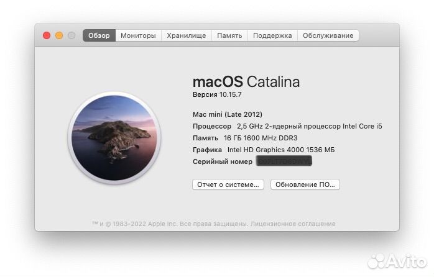Click the blacked-out serial number value
The height and width of the screenshot is (277, 434).
[x=284, y=161]
